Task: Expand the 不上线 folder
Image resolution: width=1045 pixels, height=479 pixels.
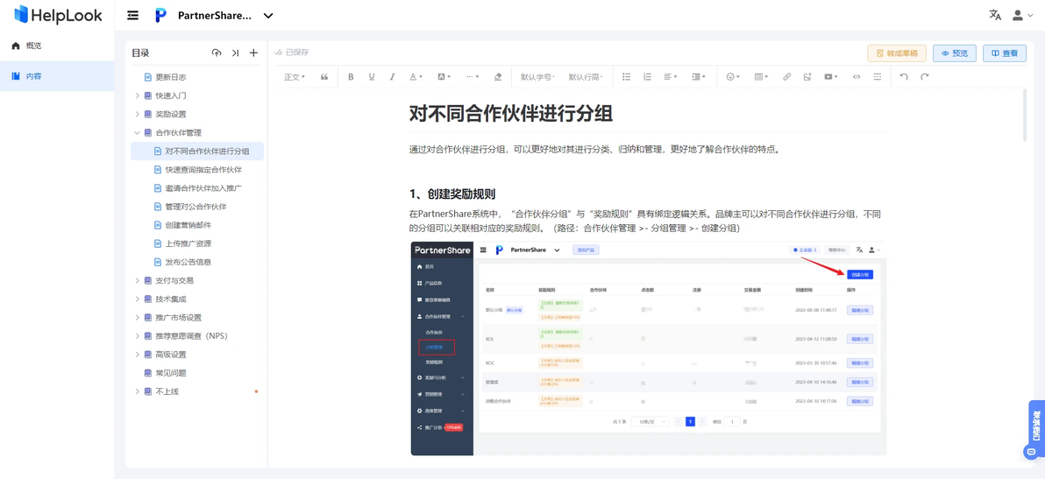Action: pyautogui.click(x=138, y=391)
